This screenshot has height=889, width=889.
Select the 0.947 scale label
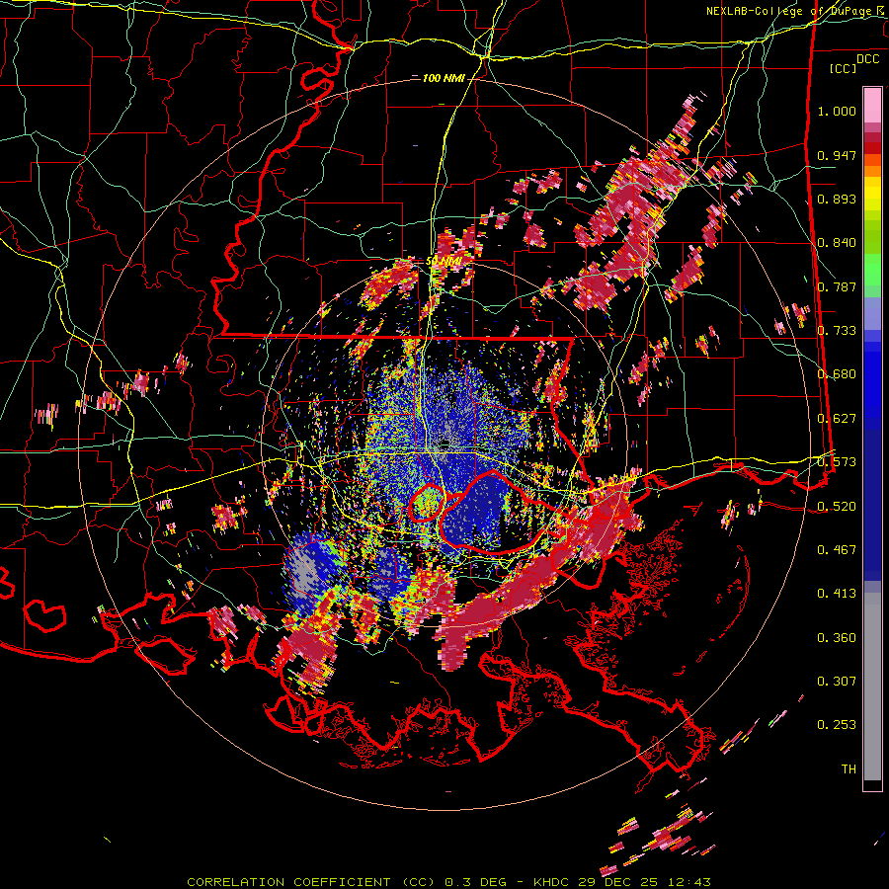click(x=837, y=155)
